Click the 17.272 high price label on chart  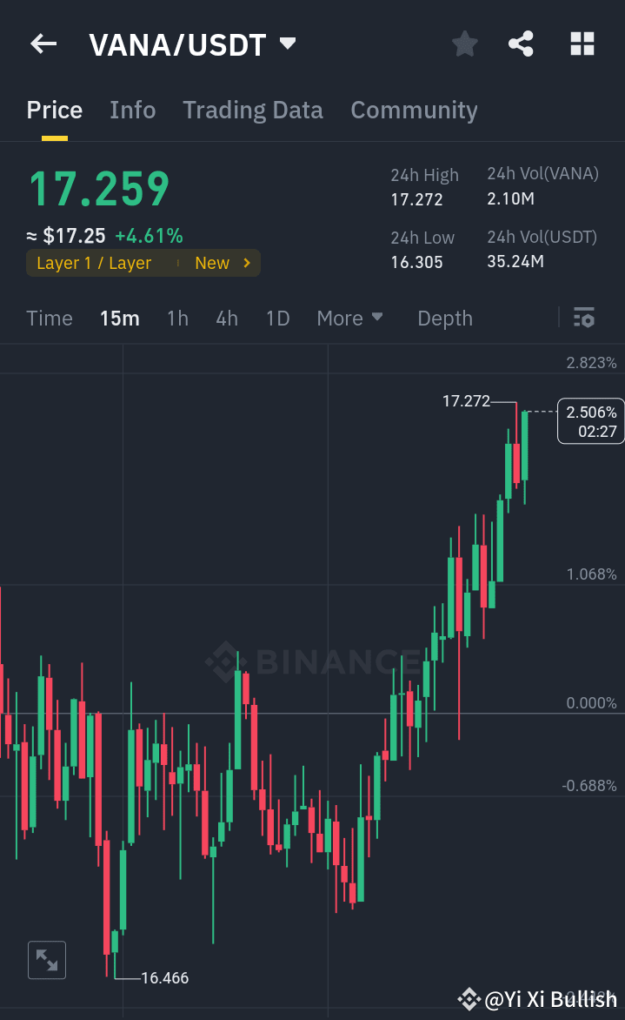[x=467, y=402]
